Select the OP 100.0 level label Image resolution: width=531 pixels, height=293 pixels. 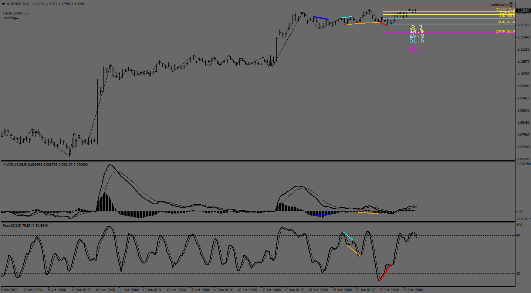pyautogui.click(x=507, y=16)
